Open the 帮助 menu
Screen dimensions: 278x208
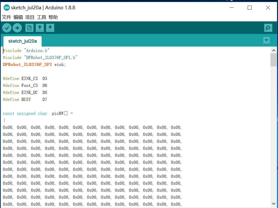click(53, 17)
